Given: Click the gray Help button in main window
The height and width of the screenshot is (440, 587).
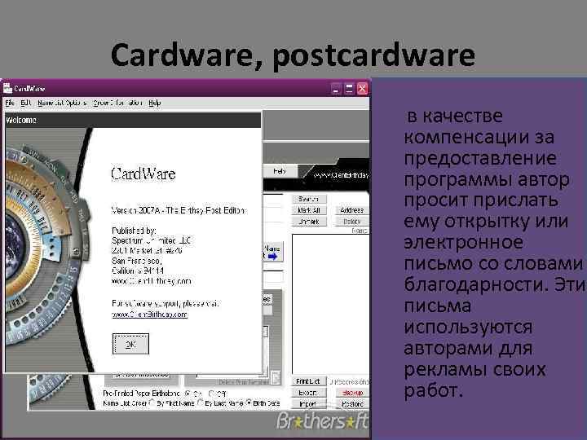Looking at the screenshot, I should tap(280, 171).
